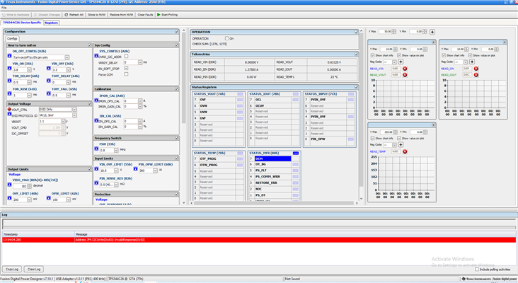The height and width of the screenshot is (283, 518).
Task: Select the red error row in the log
Action: (x=259, y=240)
